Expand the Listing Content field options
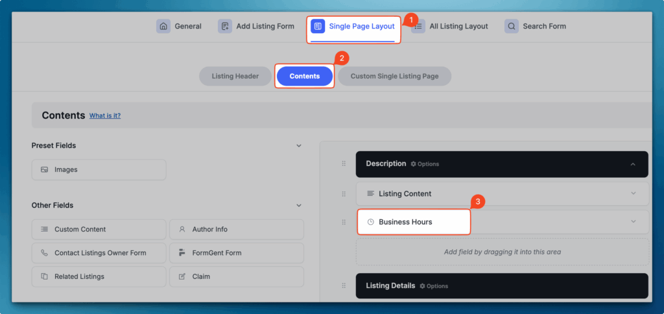Image resolution: width=664 pixels, height=314 pixels. tap(633, 193)
